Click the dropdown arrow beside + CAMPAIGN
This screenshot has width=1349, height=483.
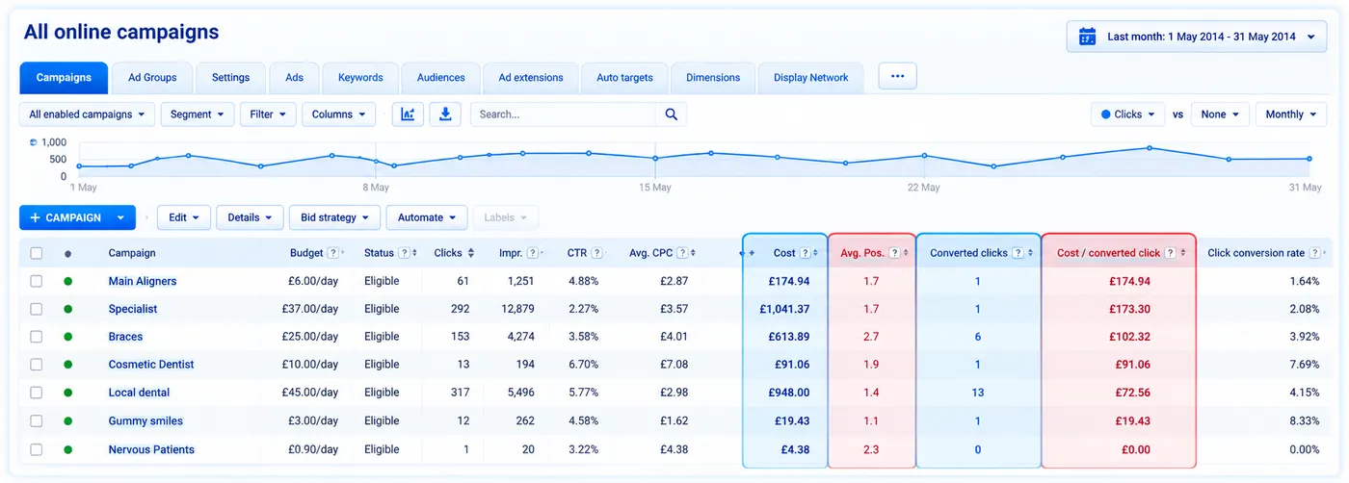[x=120, y=217]
